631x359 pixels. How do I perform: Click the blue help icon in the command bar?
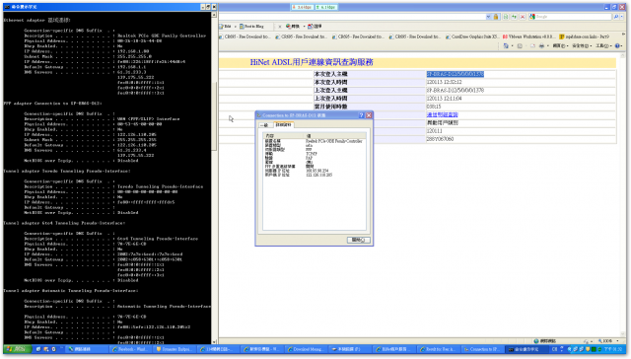(x=618, y=46)
